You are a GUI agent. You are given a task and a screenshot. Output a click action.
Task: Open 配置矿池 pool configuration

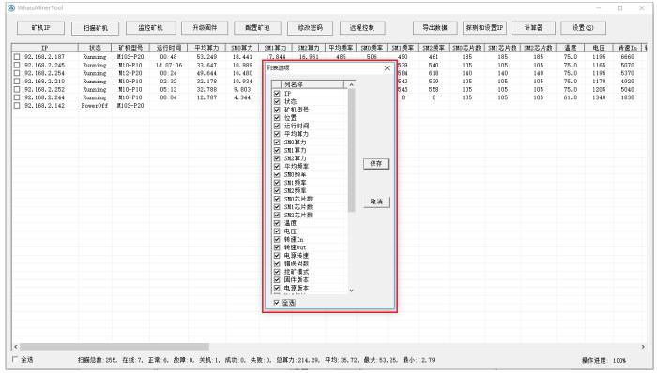[257, 28]
